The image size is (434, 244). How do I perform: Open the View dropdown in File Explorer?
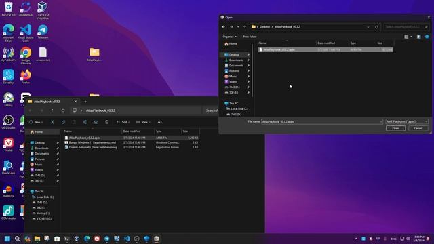[x=143, y=122]
